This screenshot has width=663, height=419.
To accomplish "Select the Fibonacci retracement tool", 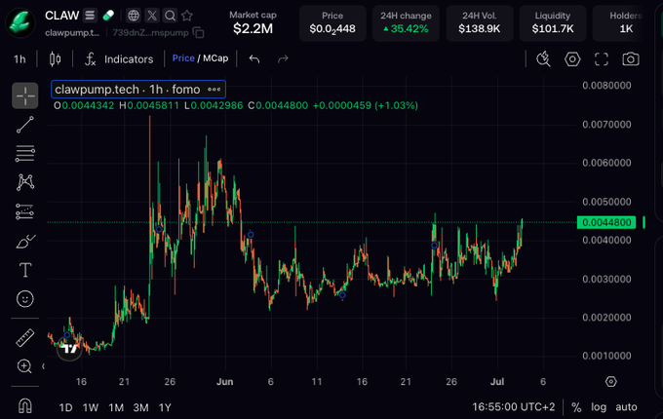I will coord(25,153).
